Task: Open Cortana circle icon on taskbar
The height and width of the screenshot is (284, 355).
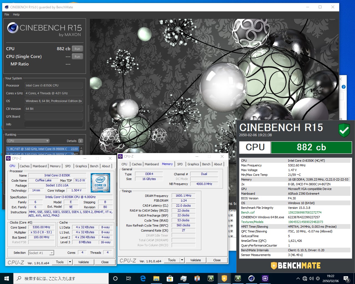Action: (115, 278)
